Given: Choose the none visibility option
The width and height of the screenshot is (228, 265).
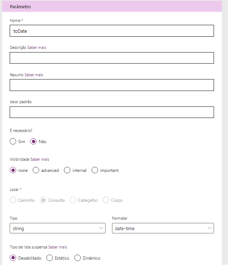Looking at the screenshot, I should pos(13,170).
